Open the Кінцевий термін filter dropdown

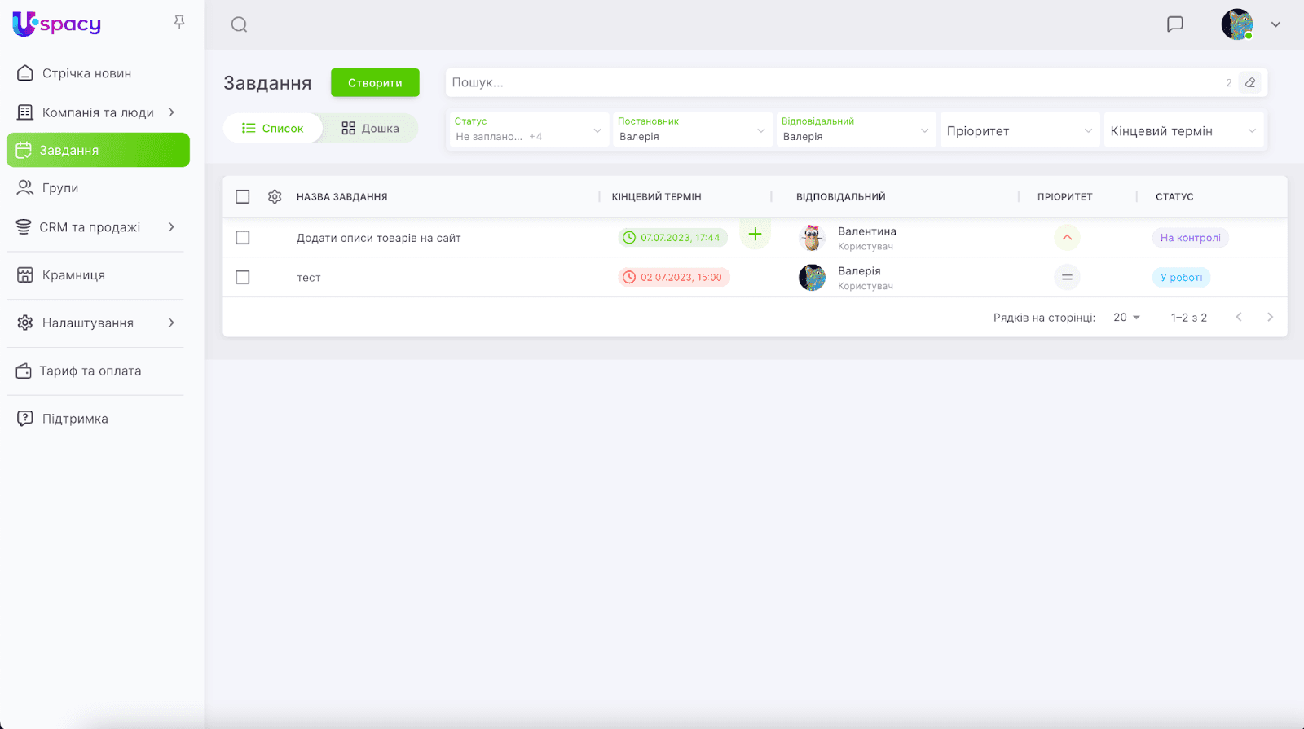[1183, 130]
